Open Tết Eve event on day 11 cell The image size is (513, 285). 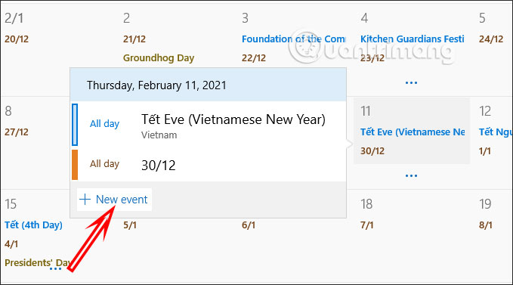tap(413, 132)
